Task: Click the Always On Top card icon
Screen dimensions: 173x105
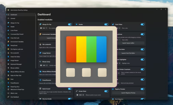Action: pyautogui.click(x=40, y=24)
